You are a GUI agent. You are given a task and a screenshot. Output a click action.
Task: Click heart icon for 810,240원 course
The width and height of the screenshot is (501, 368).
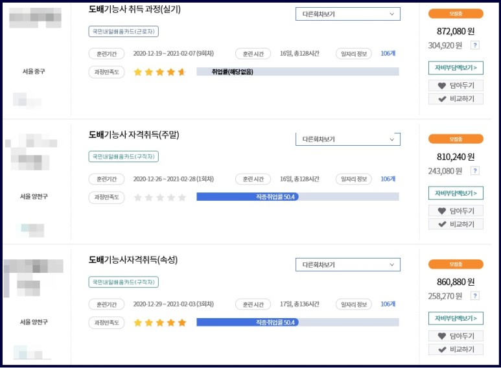click(442, 211)
